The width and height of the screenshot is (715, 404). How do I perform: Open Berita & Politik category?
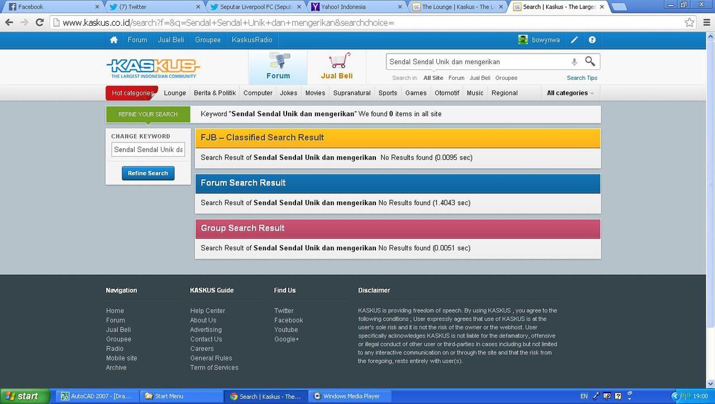click(x=214, y=93)
